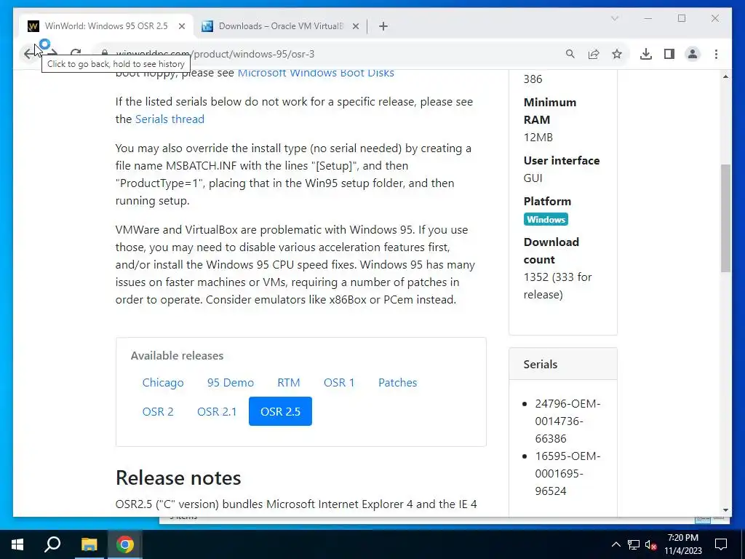Screen dimensions: 745x559
Task: Show hidden system tray icons
Action: (615, 544)
